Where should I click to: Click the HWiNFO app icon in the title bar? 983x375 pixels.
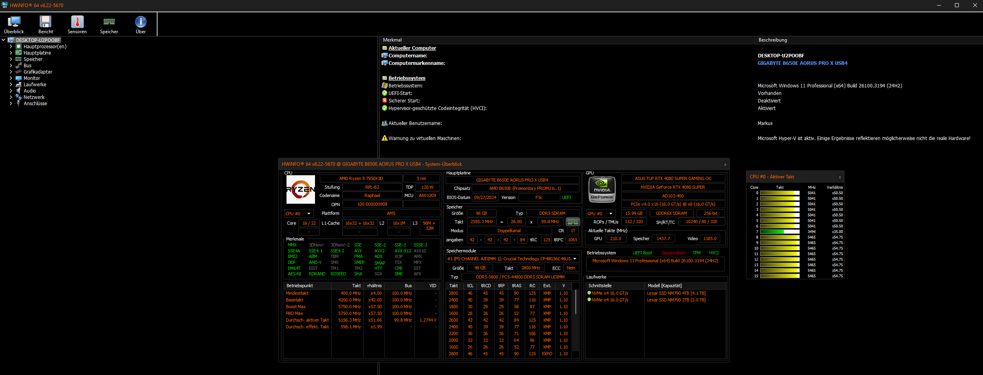pos(5,5)
